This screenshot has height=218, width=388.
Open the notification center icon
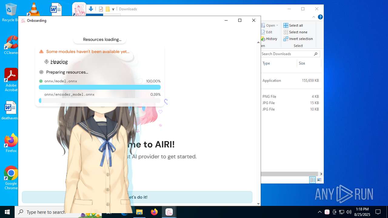click(x=378, y=212)
